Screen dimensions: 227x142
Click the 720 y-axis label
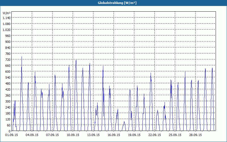tap(8, 60)
